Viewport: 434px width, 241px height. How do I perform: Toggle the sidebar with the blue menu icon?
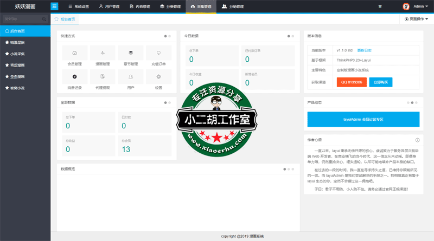[x=54, y=6]
